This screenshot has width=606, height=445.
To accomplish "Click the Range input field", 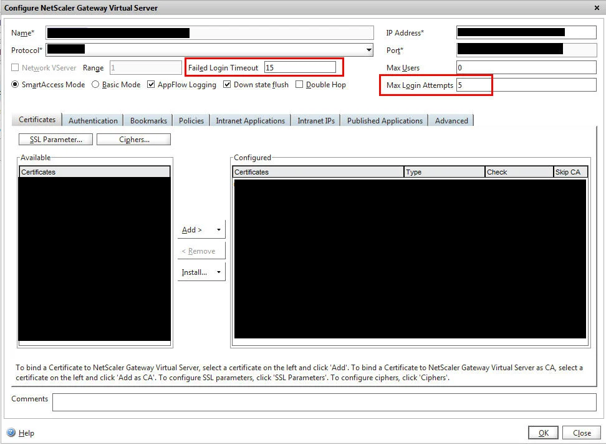I will click(146, 67).
